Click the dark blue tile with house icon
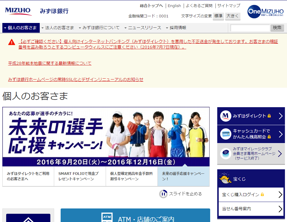This screenshot has height=222, width=287. tap(28, 218)
